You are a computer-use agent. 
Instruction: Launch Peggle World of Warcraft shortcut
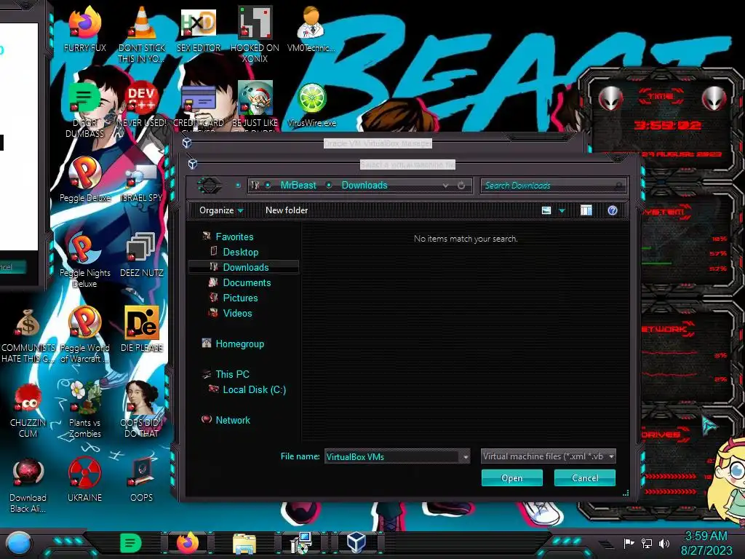click(84, 336)
